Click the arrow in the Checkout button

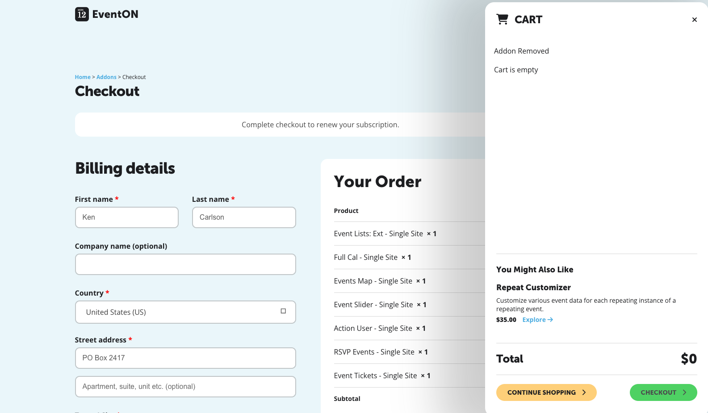[684, 392]
